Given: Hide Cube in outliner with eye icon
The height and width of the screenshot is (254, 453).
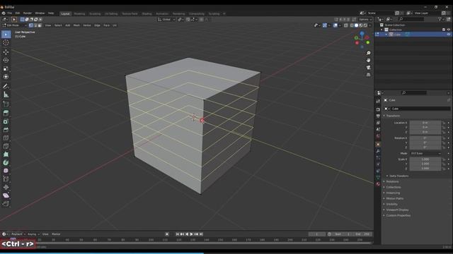Looking at the screenshot, I should coord(449,35).
